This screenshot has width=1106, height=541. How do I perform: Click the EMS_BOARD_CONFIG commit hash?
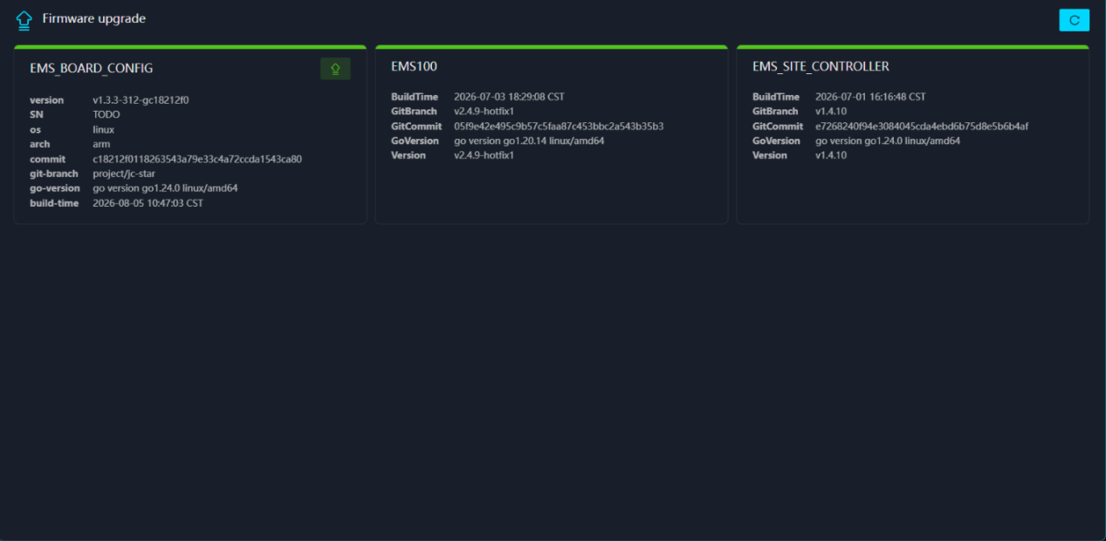197,159
